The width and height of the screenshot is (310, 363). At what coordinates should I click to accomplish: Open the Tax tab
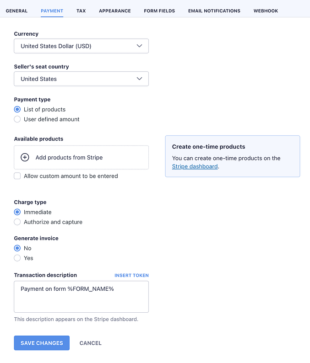click(x=81, y=11)
